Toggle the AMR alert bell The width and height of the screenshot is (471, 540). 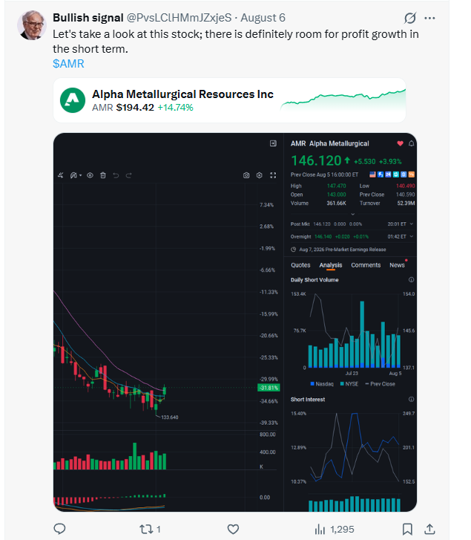tap(411, 143)
